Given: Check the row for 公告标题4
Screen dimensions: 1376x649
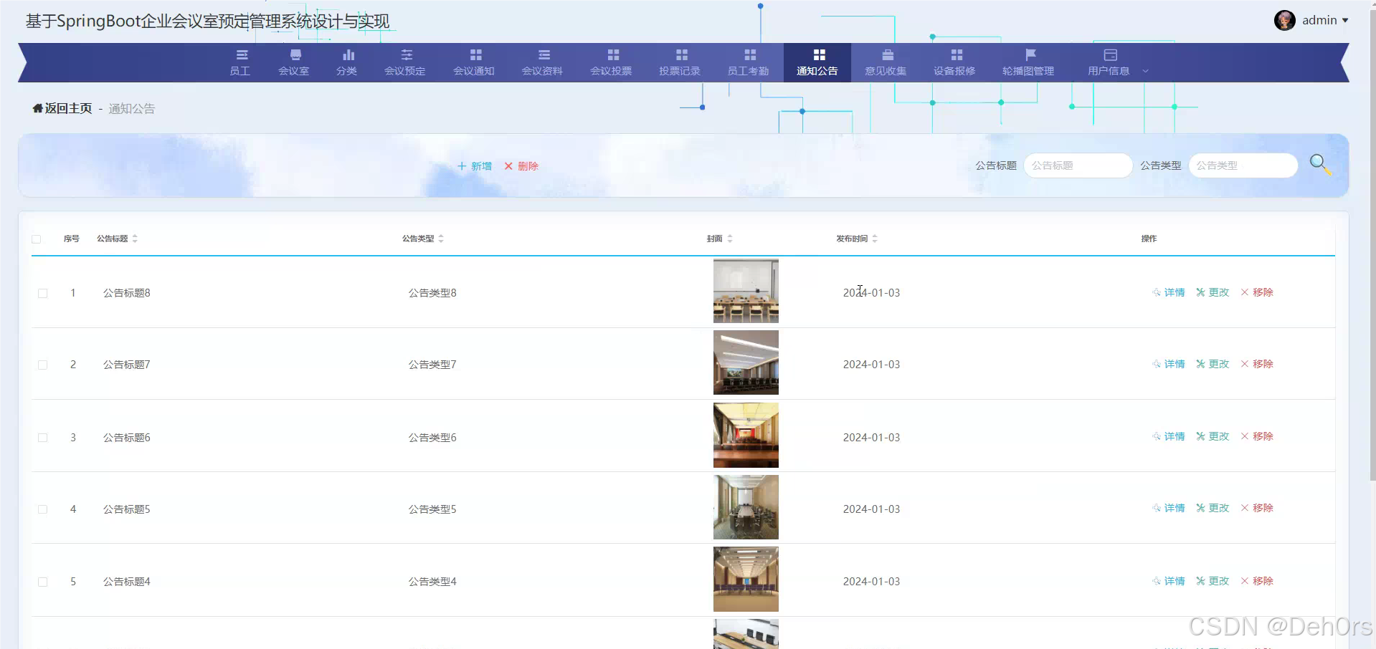Looking at the screenshot, I should coord(43,582).
